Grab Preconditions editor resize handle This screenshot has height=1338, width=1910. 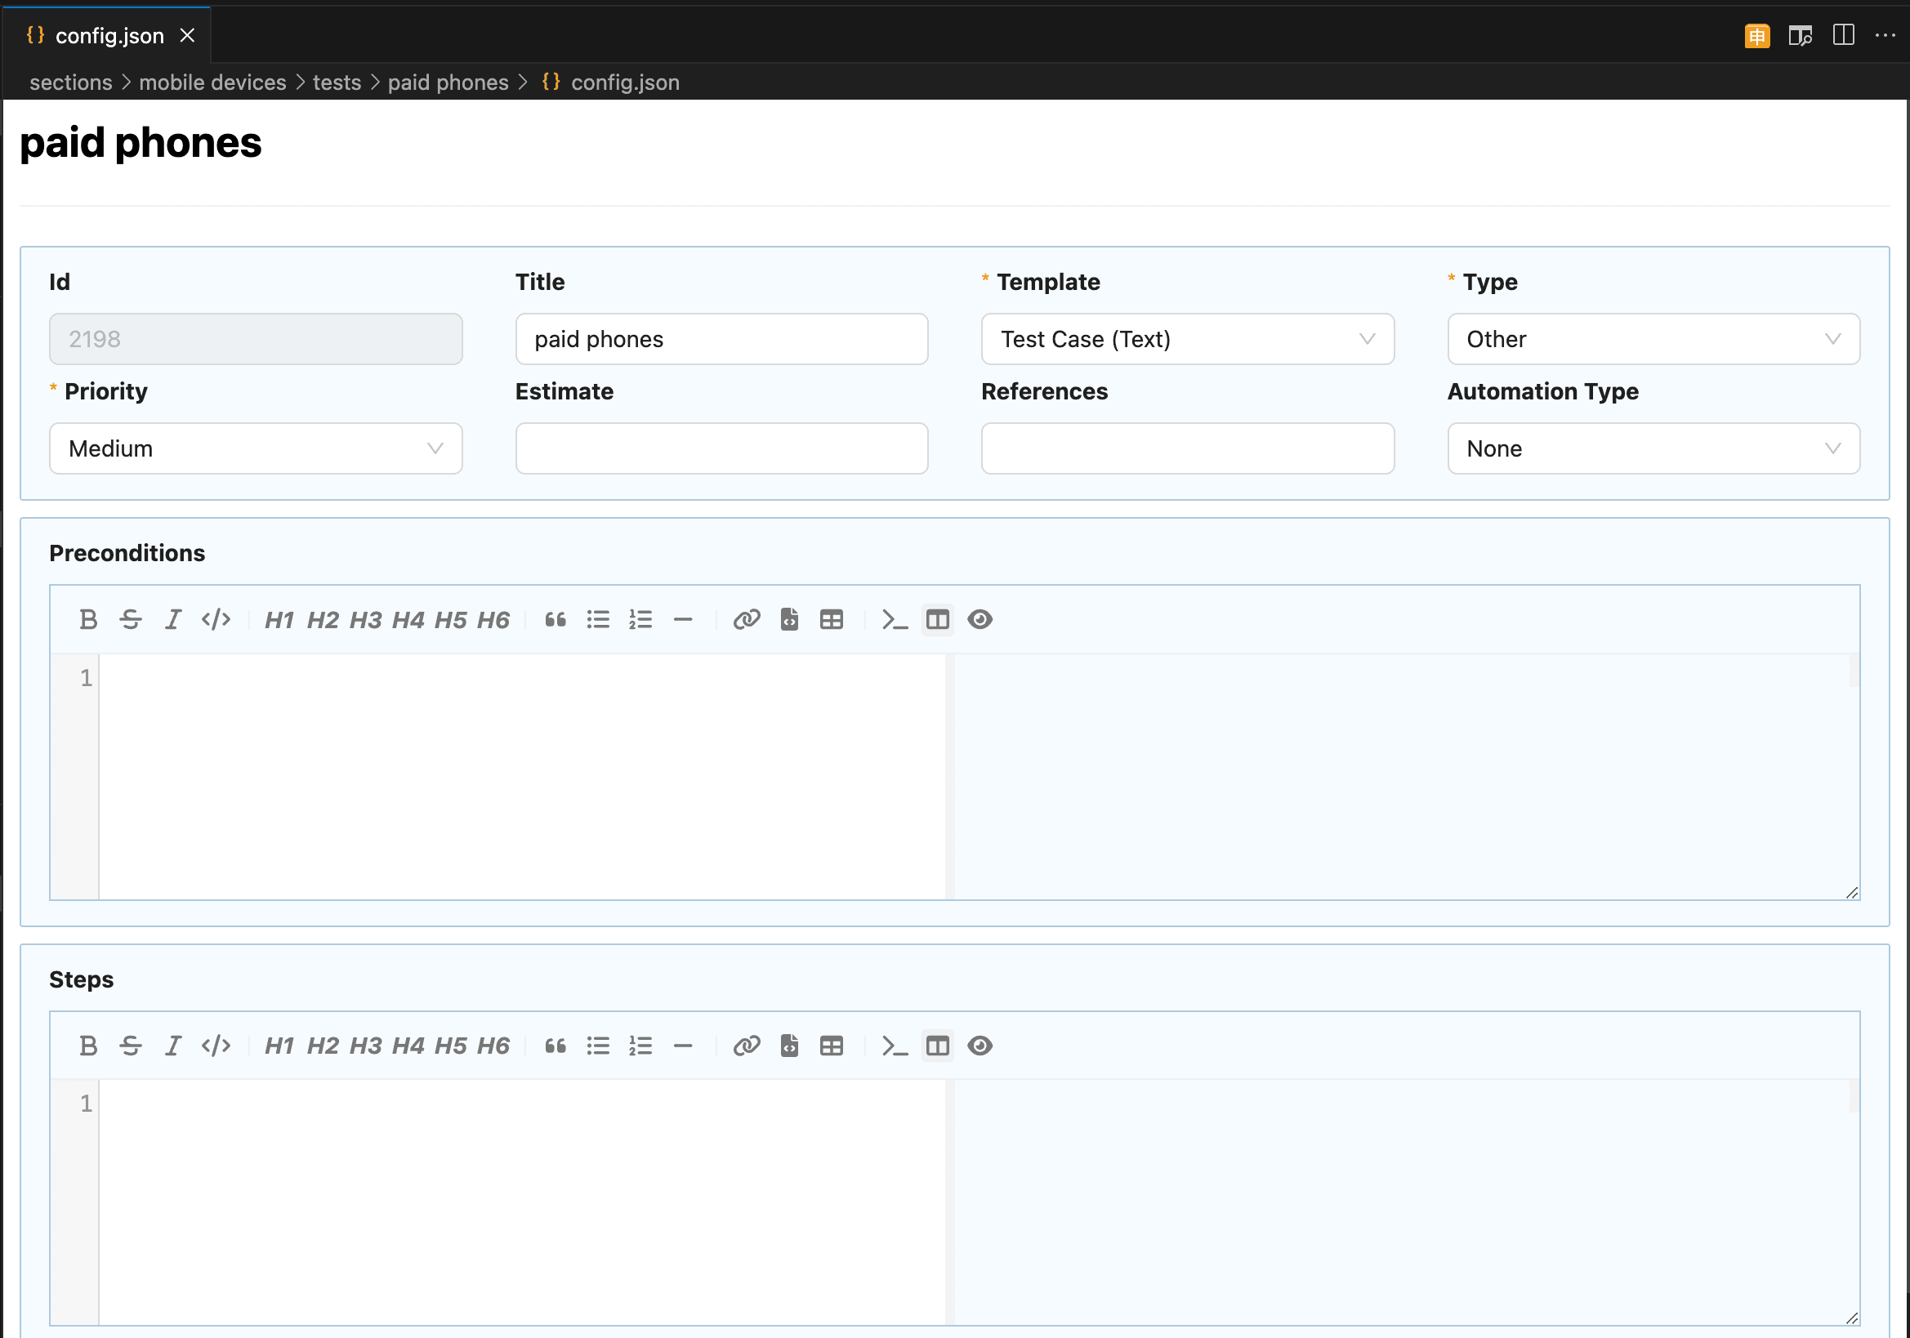pos(1852,892)
